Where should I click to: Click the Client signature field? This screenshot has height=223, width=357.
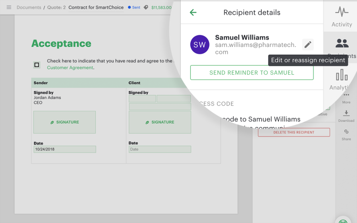pos(160,122)
